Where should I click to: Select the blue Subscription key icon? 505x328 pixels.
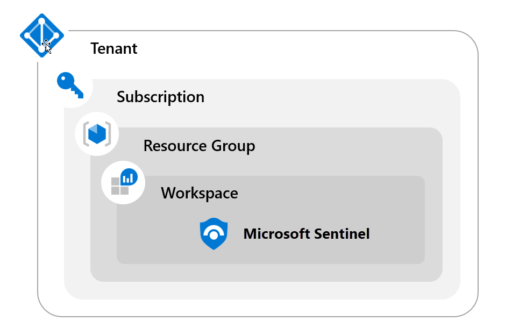[x=70, y=85]
